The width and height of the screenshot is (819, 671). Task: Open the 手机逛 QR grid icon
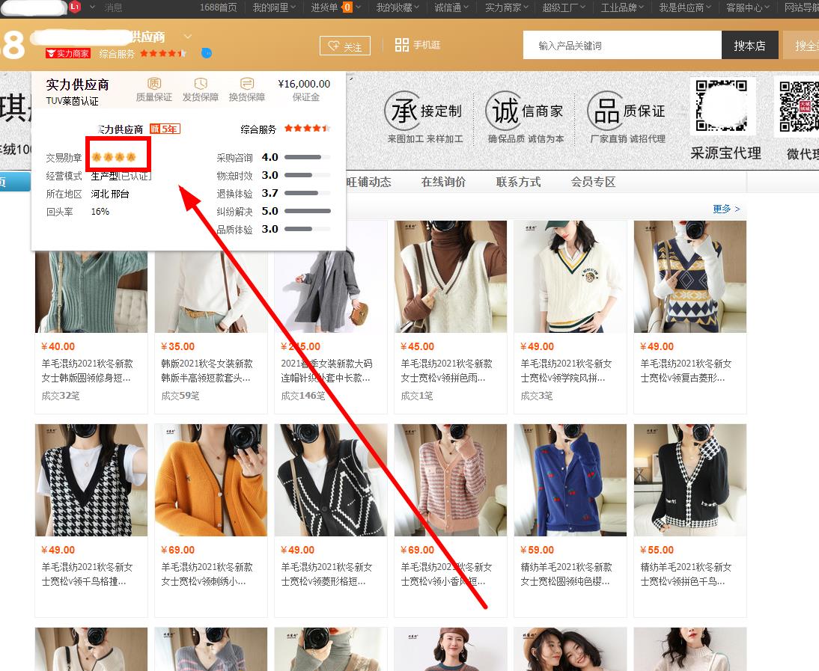pos(402,45)
